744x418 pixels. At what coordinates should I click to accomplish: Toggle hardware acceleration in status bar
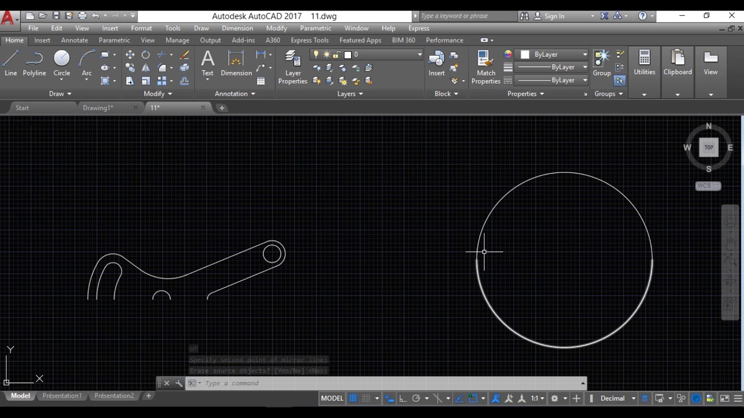pyautogui.click(x=696, y=398)
